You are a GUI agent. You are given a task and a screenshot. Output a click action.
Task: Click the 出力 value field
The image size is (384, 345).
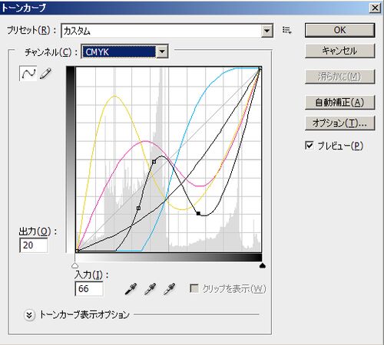pyautogui.click(x=34, y=245)
